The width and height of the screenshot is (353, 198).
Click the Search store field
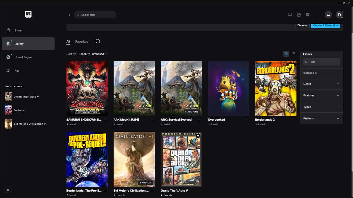coord(95,15)
